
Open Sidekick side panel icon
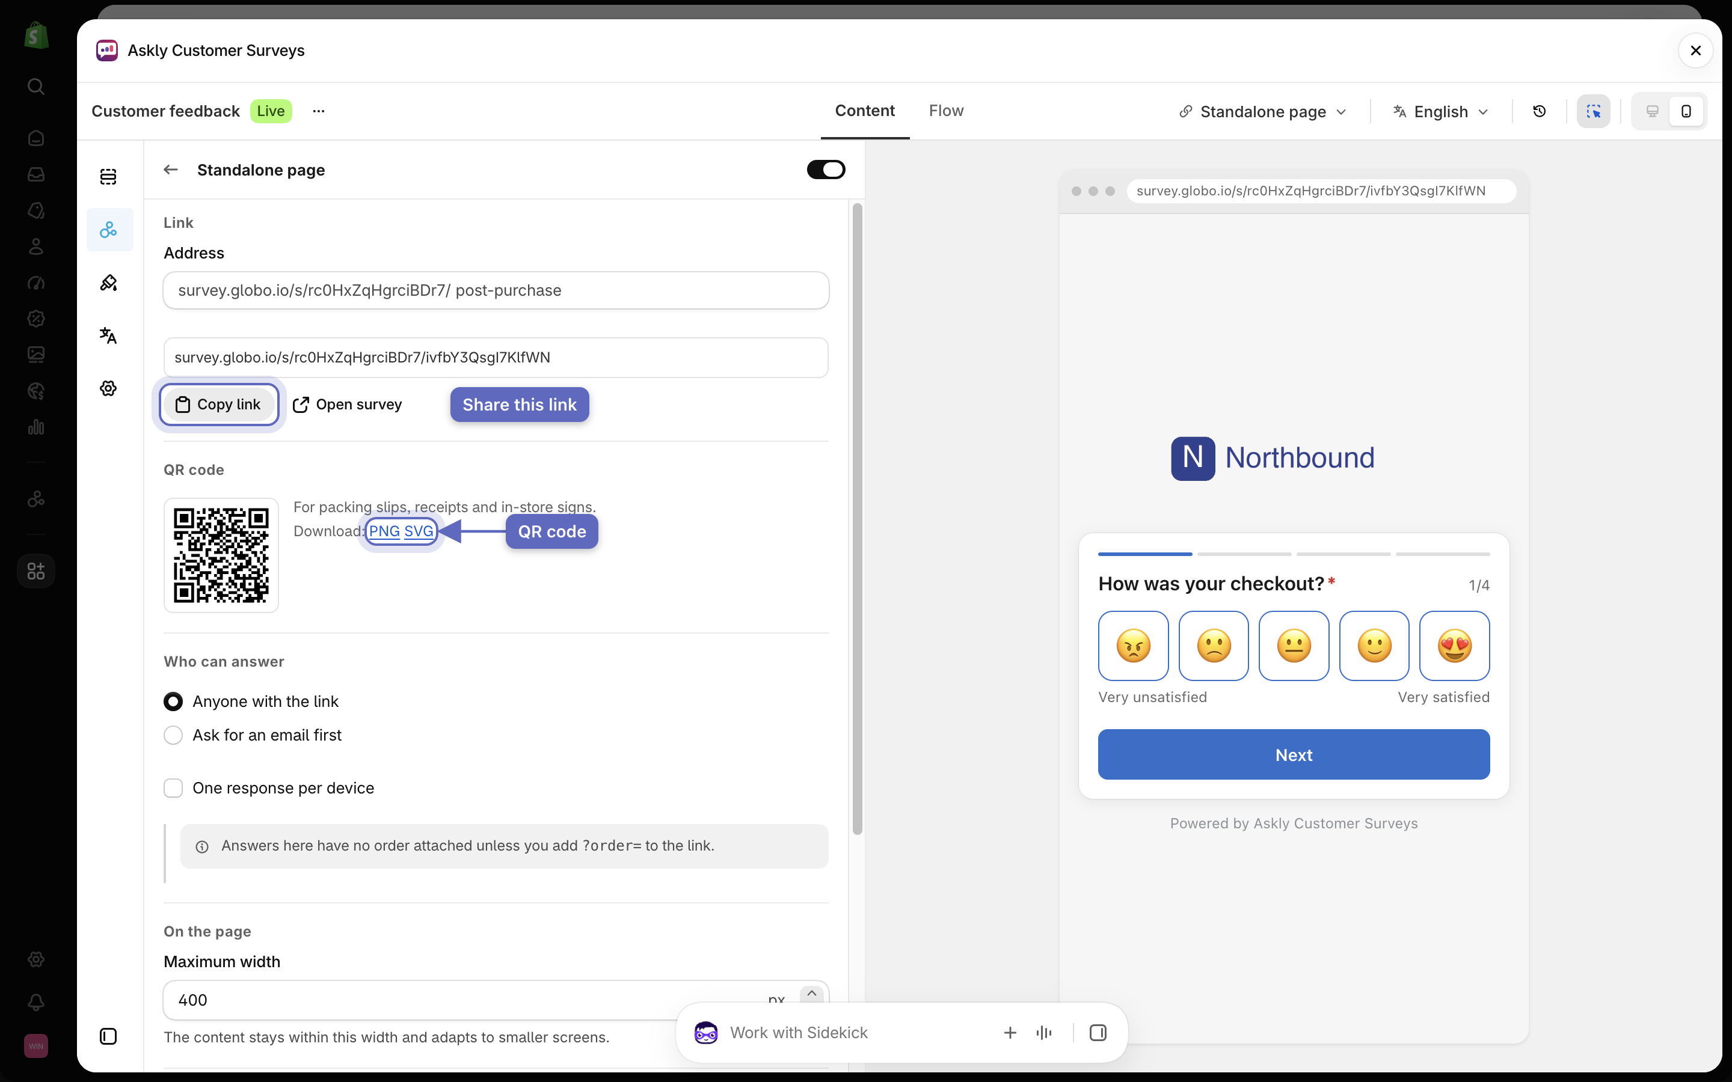(1098, 1033)
